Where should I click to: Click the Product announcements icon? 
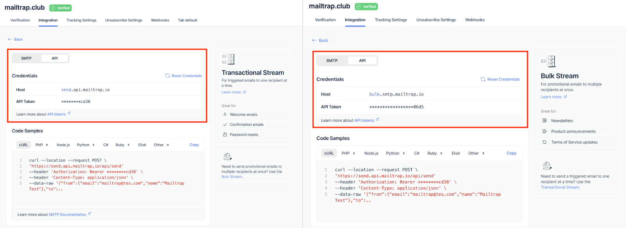pos(544,132)
